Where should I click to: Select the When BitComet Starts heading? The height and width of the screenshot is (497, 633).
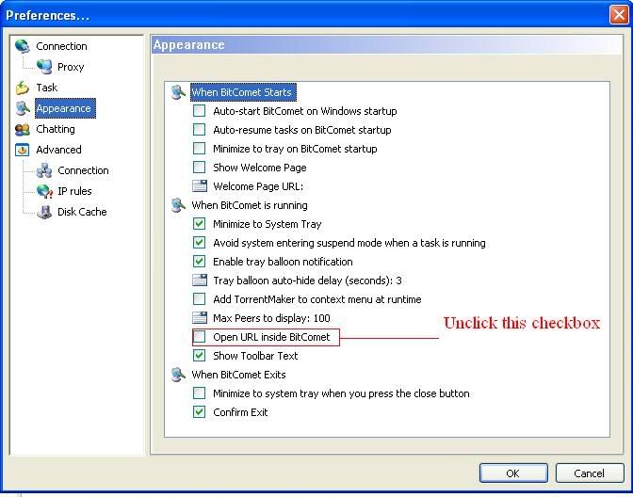pyautogui.click(x=243, y=92)
